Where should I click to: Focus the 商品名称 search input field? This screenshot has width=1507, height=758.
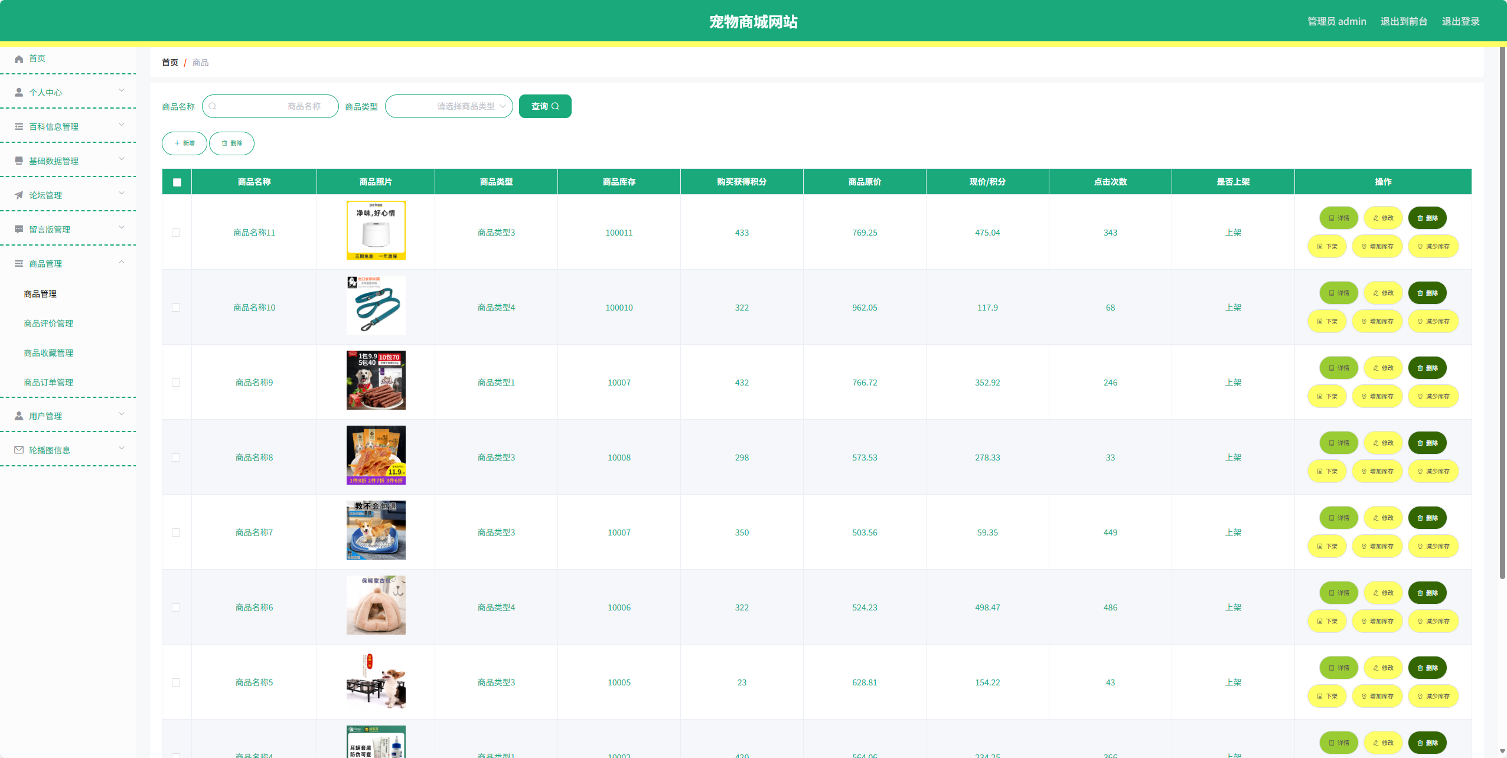[x=270, y=106]
